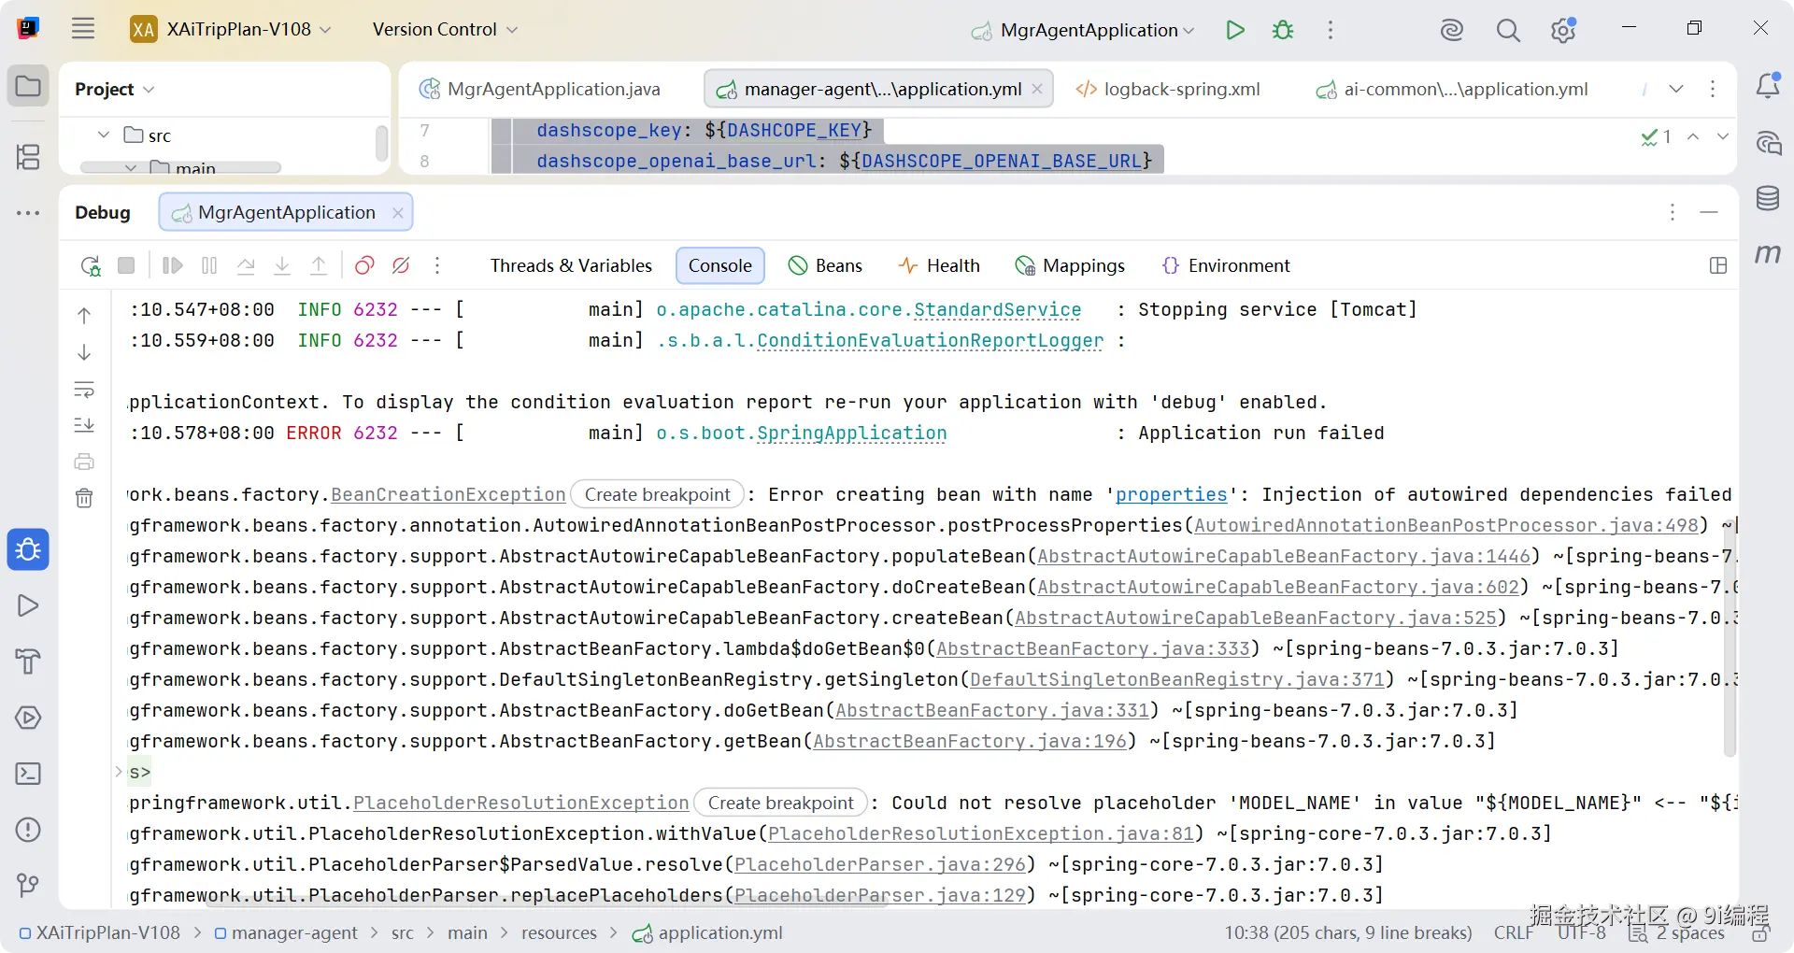The height and width of the screenshot is (953, 1794).
Task: Select the Console tab in Debug
Action: point(720,265)
